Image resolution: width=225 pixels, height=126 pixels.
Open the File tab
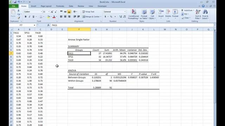tap(14, 6)
